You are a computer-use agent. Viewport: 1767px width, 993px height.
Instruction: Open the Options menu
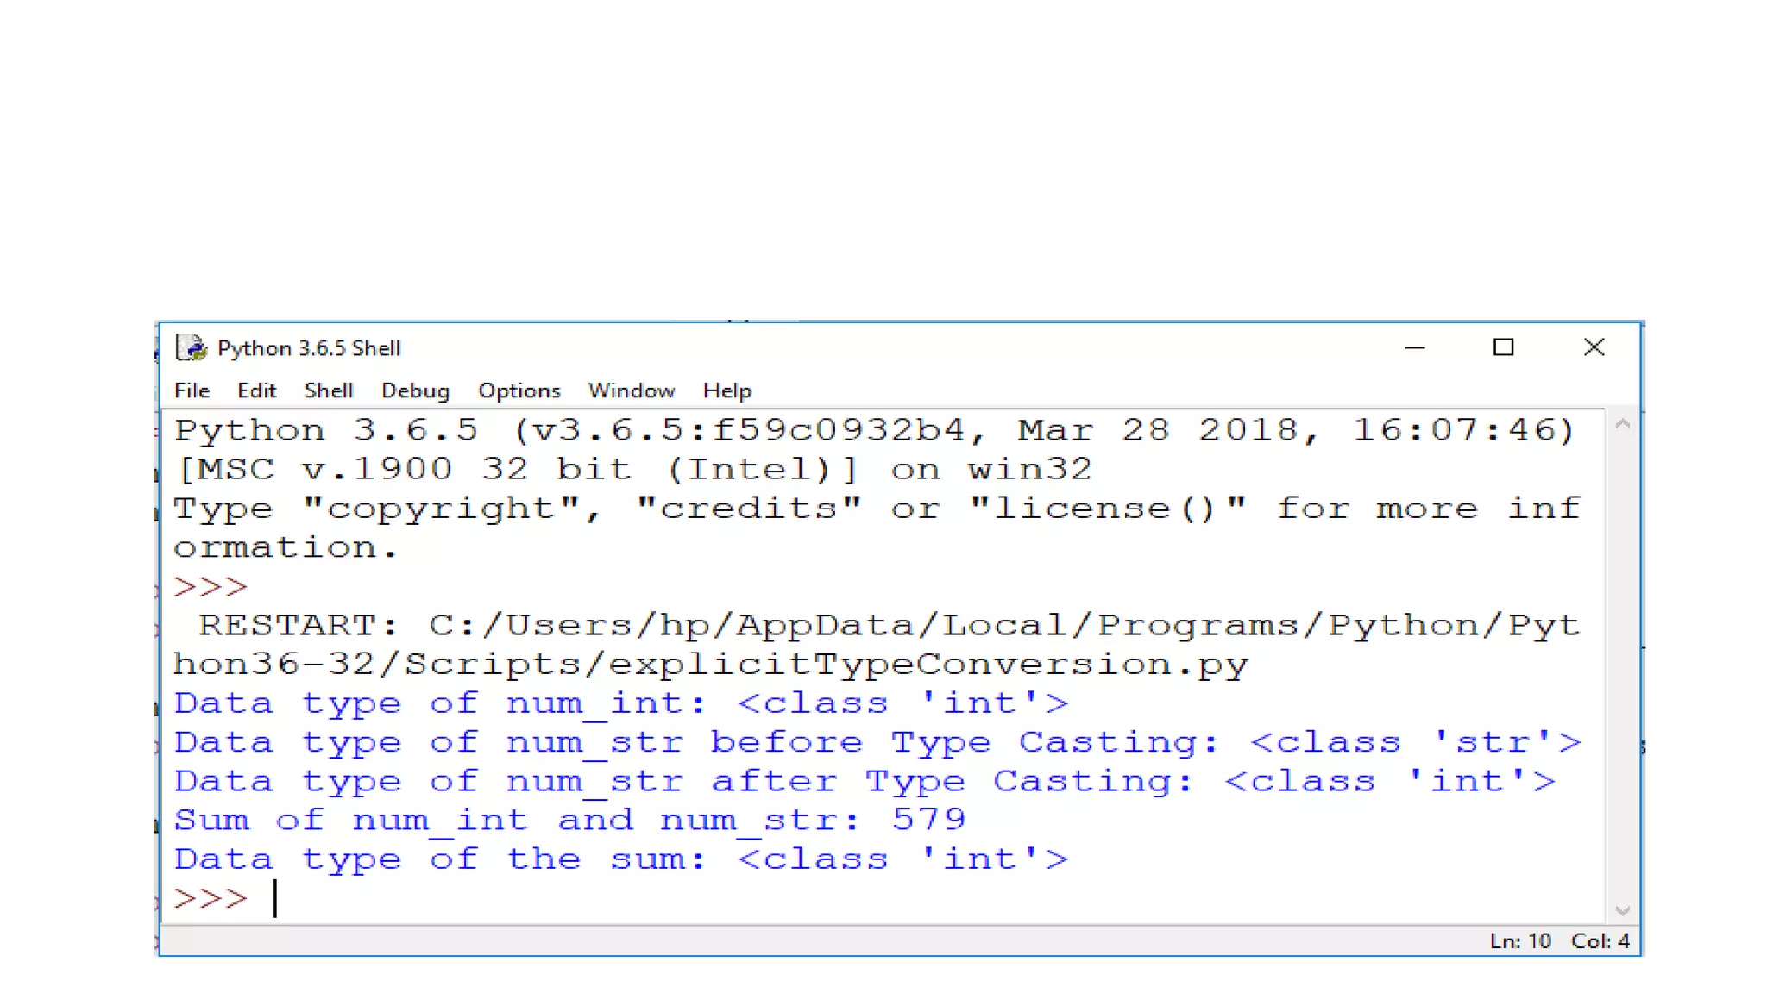pyautogui.click(x=519, y=390)
